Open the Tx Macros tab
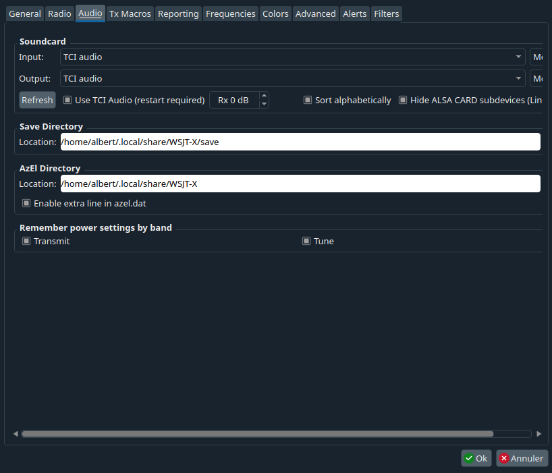 [x=130, y=13]
